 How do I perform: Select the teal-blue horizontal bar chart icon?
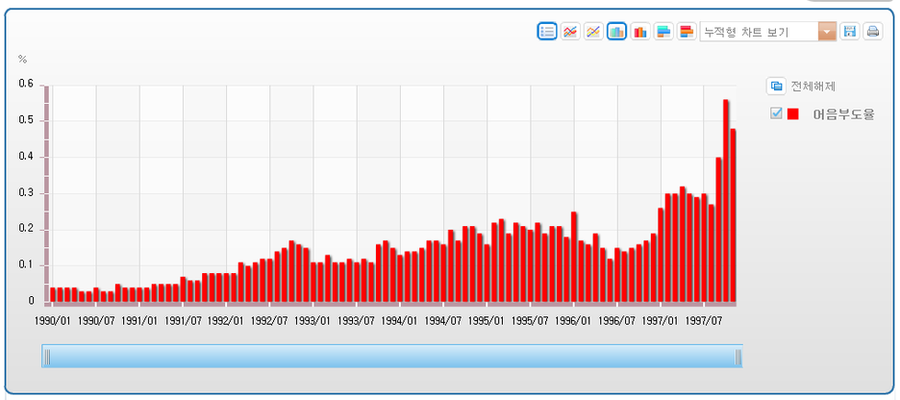(x=663, y=32)
